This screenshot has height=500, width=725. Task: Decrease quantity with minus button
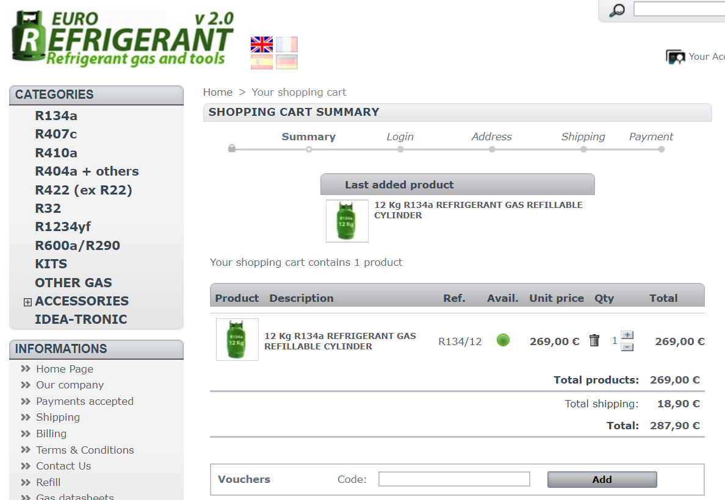(x=627, y=347)
